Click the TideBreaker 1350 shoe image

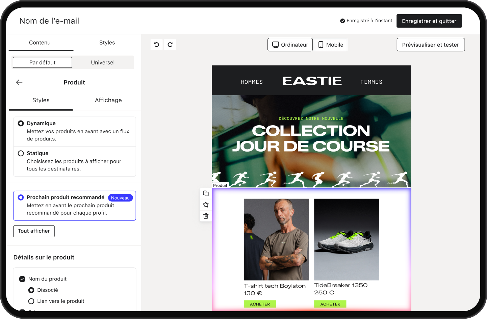click(x=347, y=239)
